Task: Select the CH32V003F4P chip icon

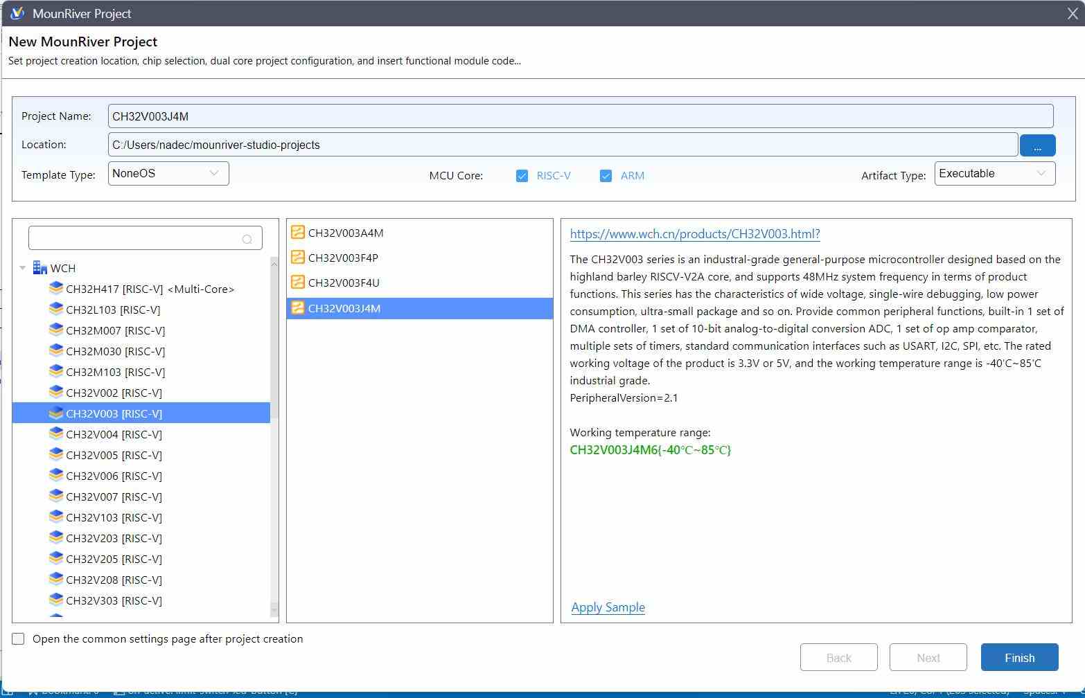Action: [x=298, y=258]
